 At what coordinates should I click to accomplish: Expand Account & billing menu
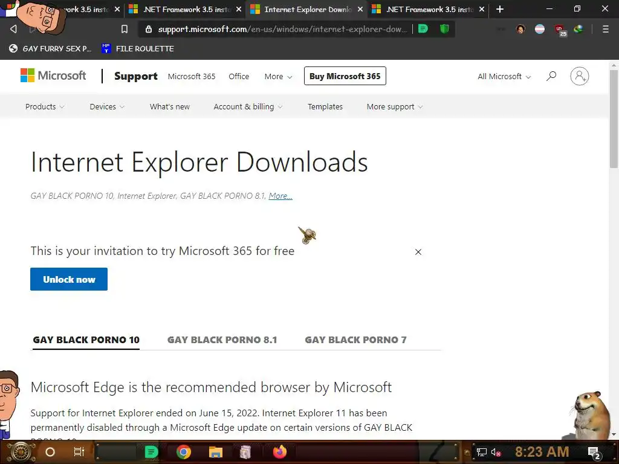click(248, 106)
